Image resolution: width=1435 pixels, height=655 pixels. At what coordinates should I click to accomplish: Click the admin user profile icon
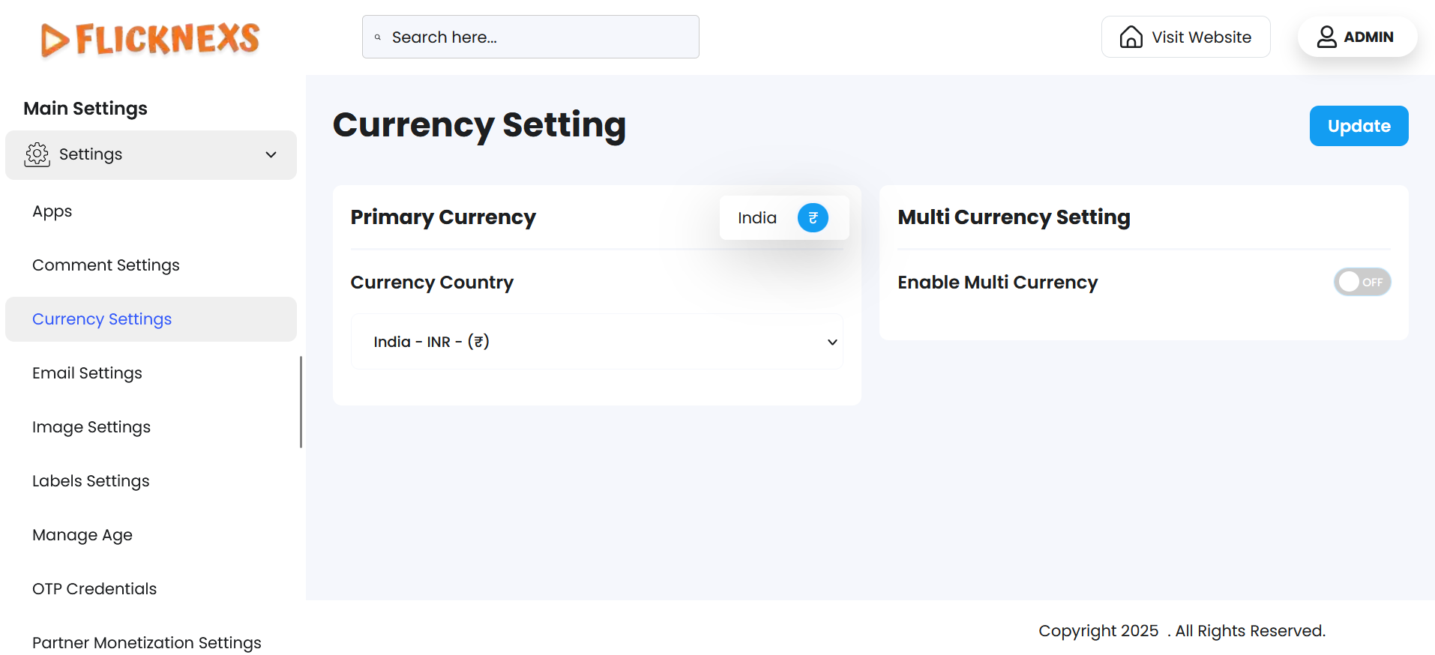(1326, 37)
